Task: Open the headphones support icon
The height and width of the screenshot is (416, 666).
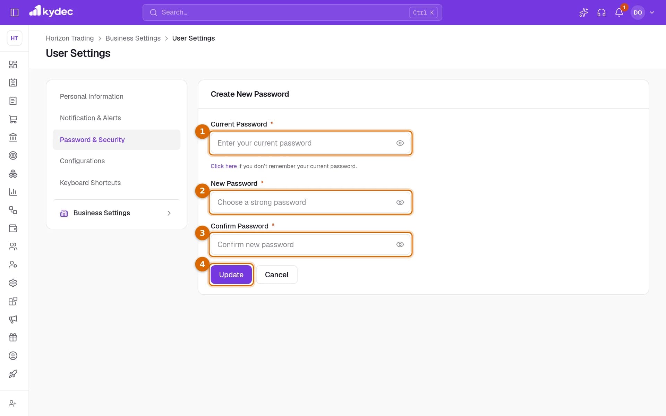Action: pos(601,12)
